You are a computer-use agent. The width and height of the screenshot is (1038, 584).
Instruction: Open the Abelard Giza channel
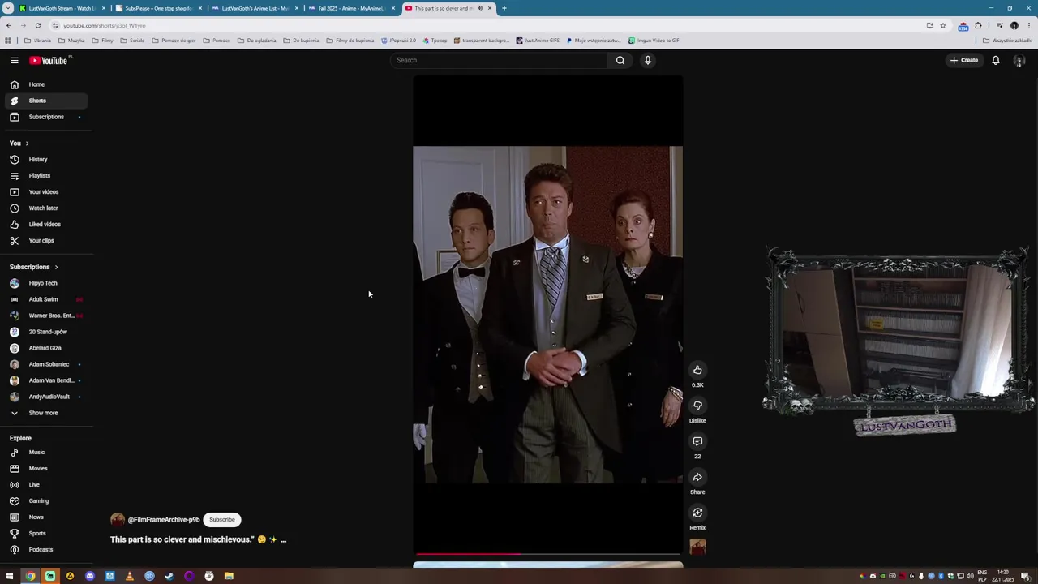45,348
